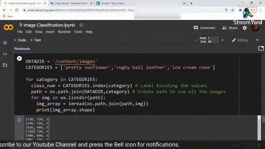
Task: Click the 'rugby ball leather' string
Action: pyautogui.click(x=140, y=67)
